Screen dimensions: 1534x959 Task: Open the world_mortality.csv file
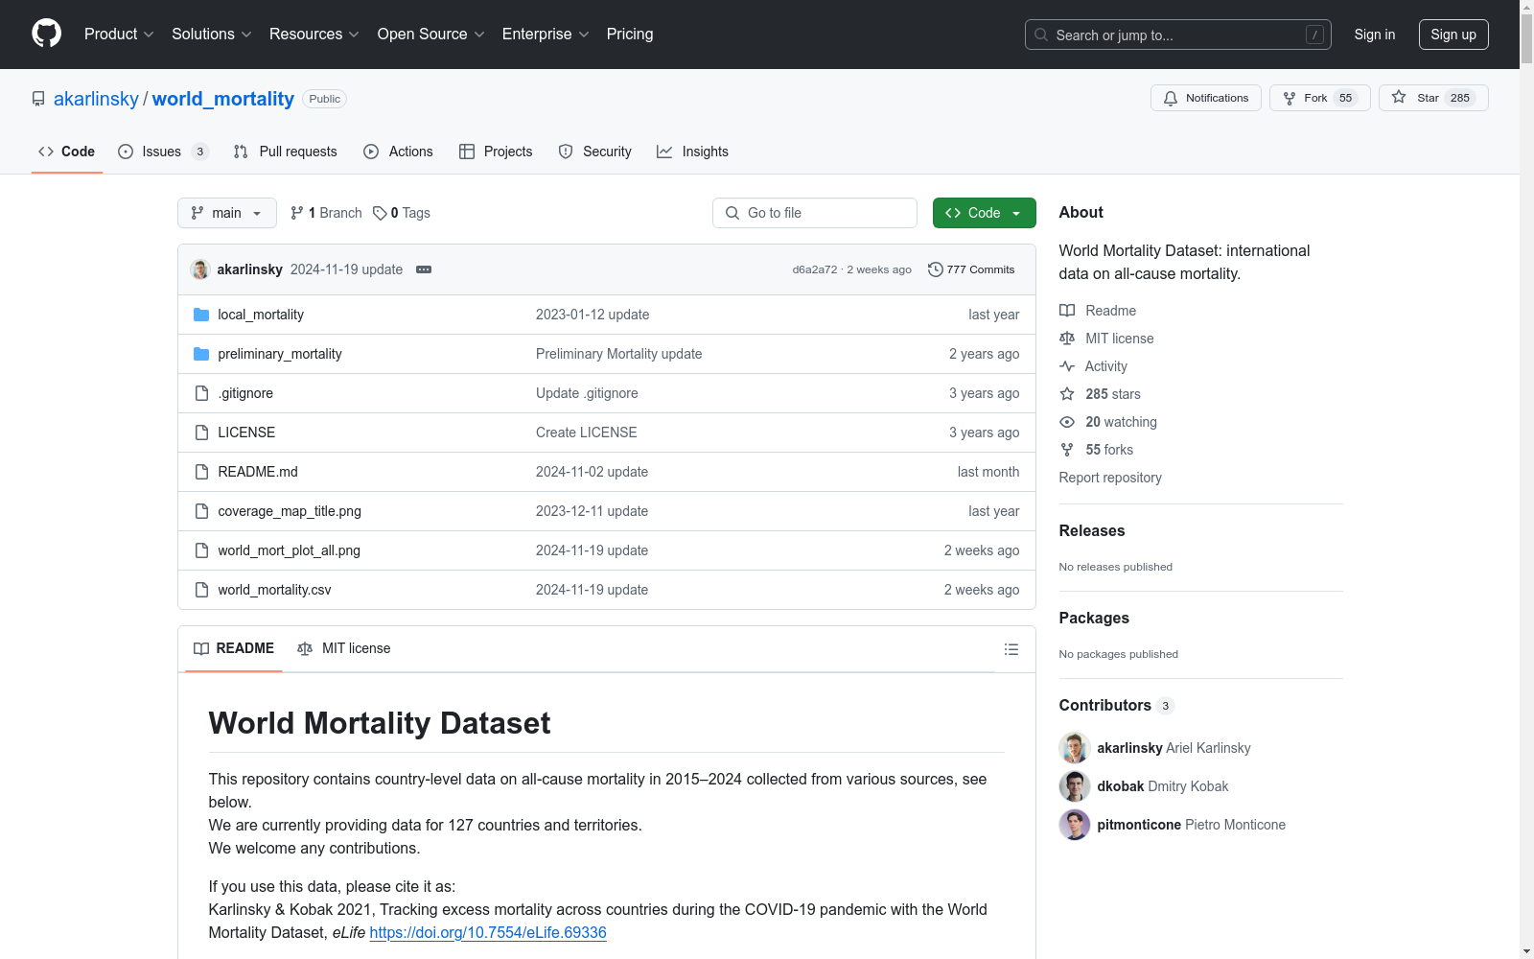pyautogui.click(x=274, y=590)
